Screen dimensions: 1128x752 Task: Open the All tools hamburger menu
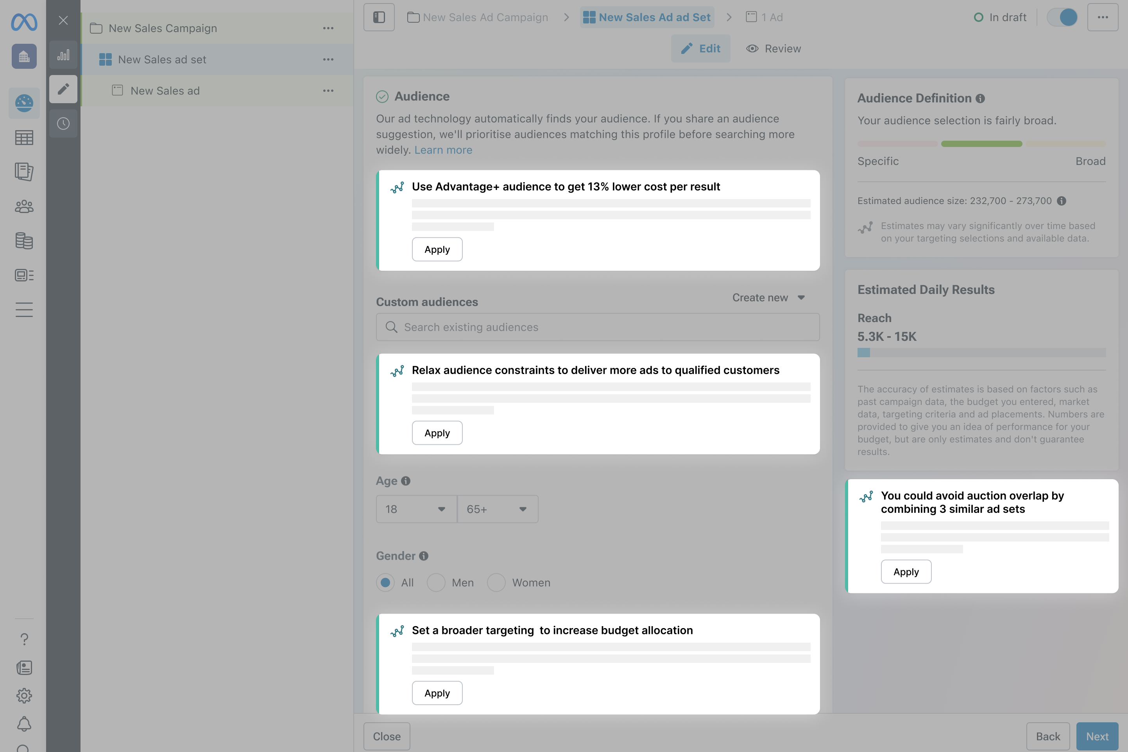click(24, 310)
